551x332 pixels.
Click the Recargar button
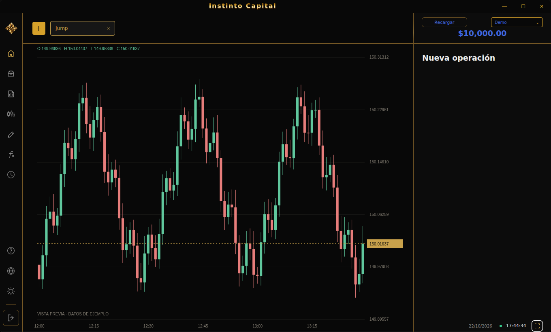click(444, 22)
